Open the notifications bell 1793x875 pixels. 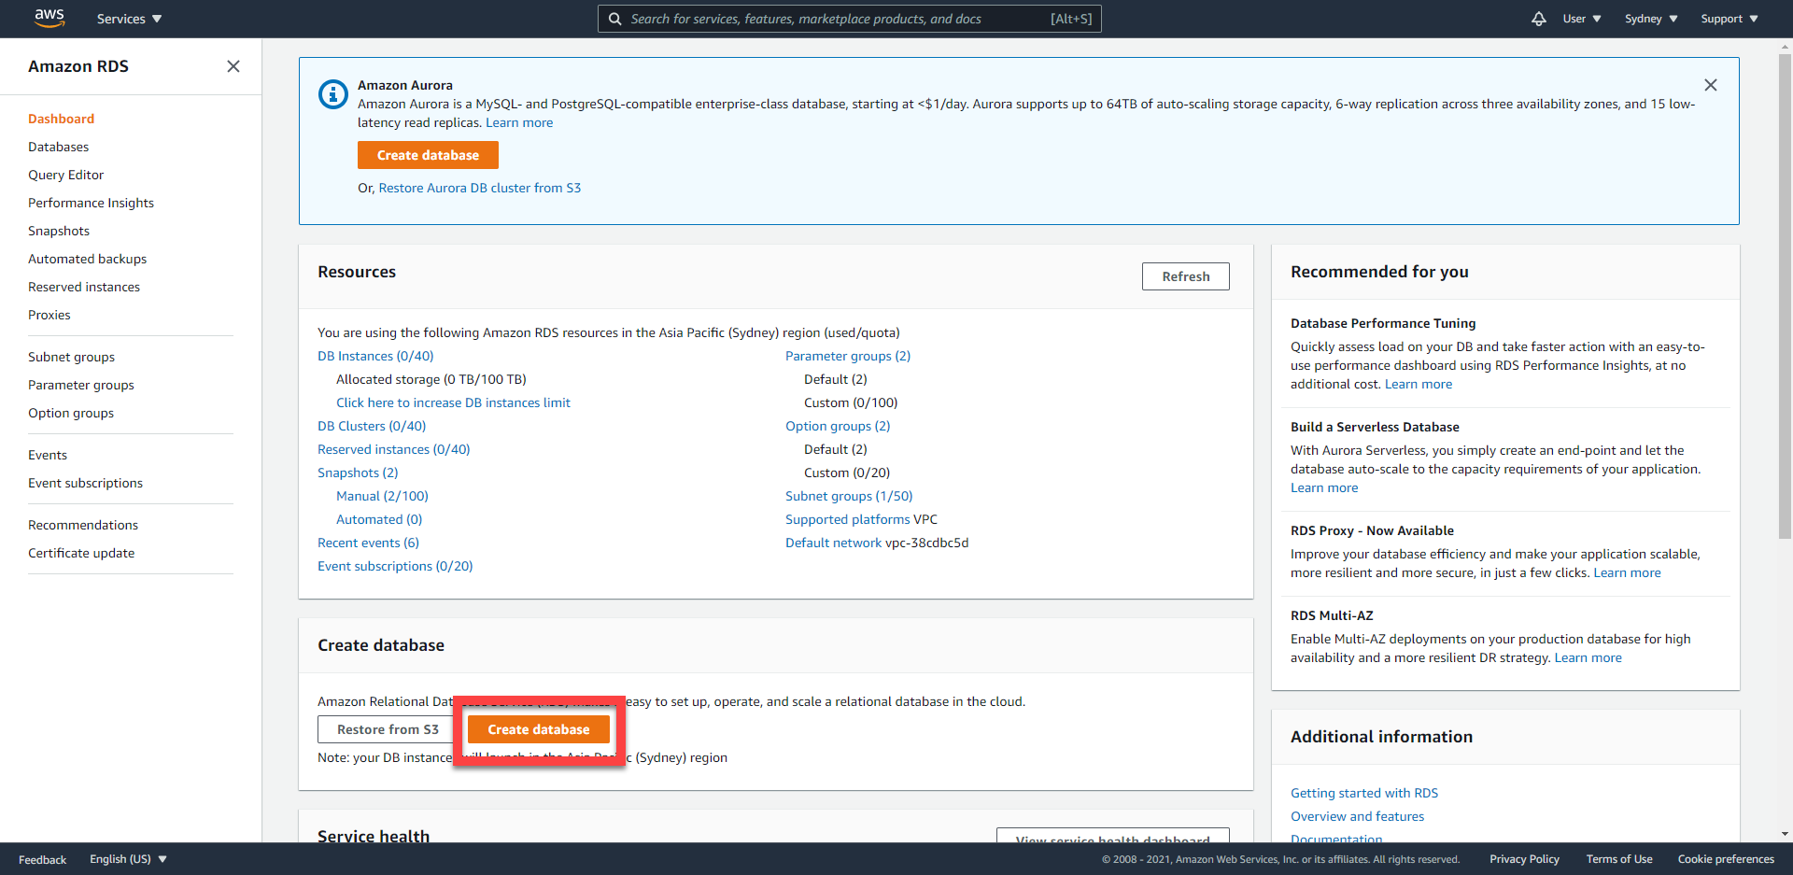click(x=1538, y=19)
